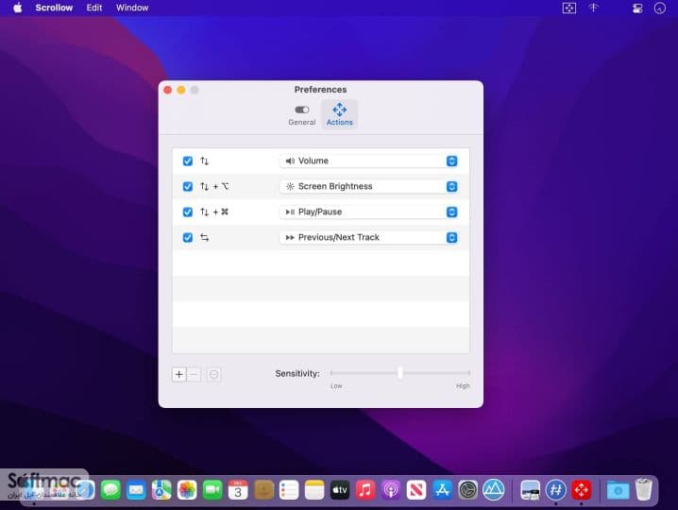Viewport: 678px width, 510px height.
Task: Open the Volume action dropdown
Action: (369, 161)
